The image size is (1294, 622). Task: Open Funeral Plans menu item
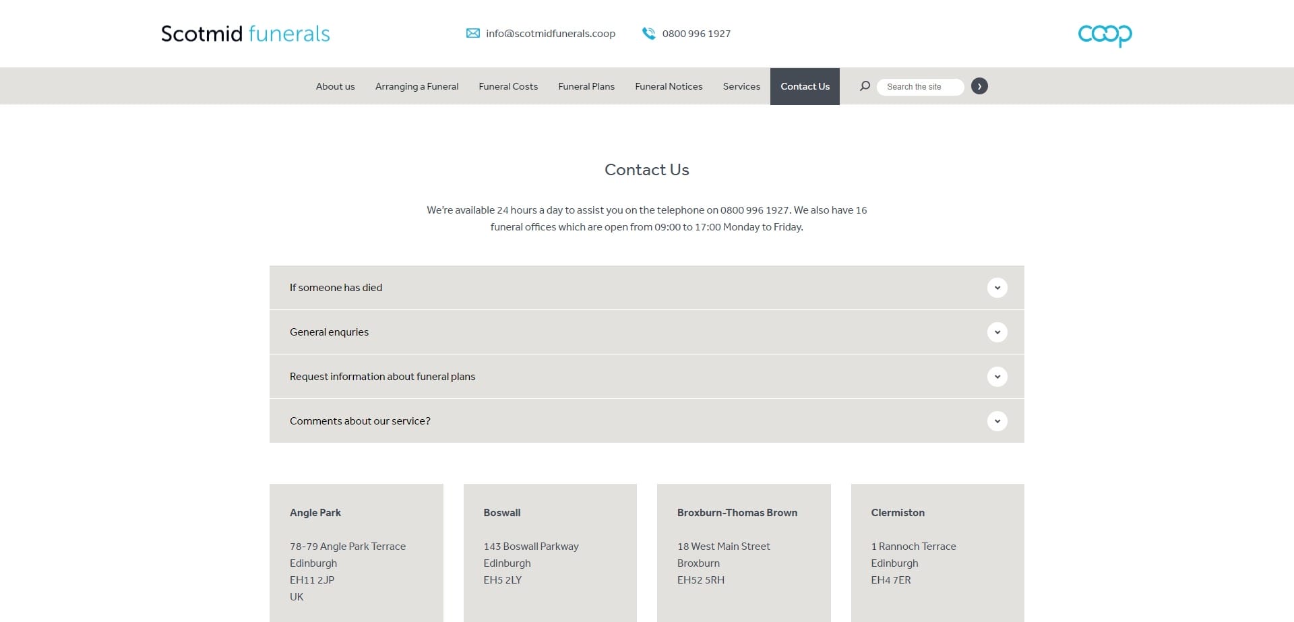pos(586,86)
